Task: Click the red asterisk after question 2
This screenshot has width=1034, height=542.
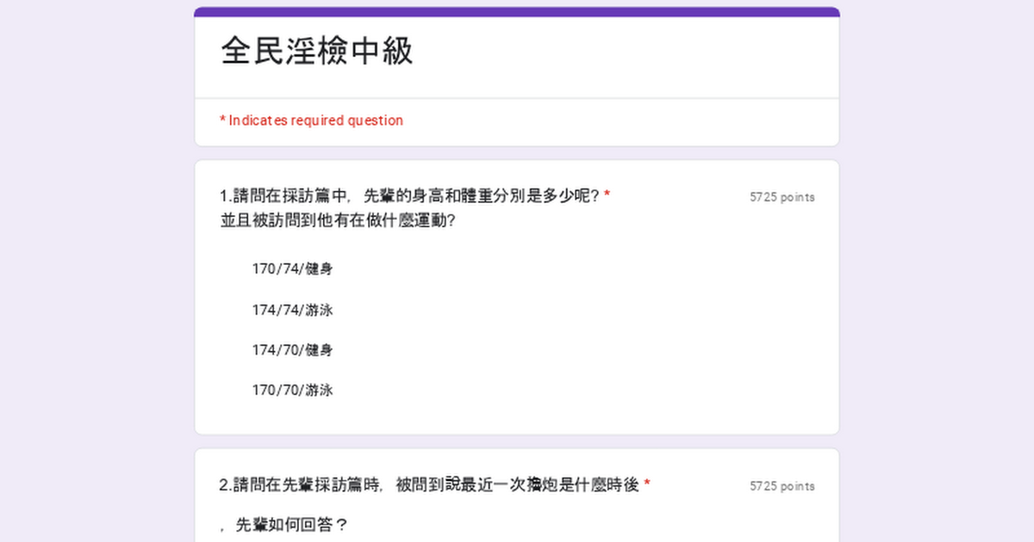Action: (x=647, y=485)
